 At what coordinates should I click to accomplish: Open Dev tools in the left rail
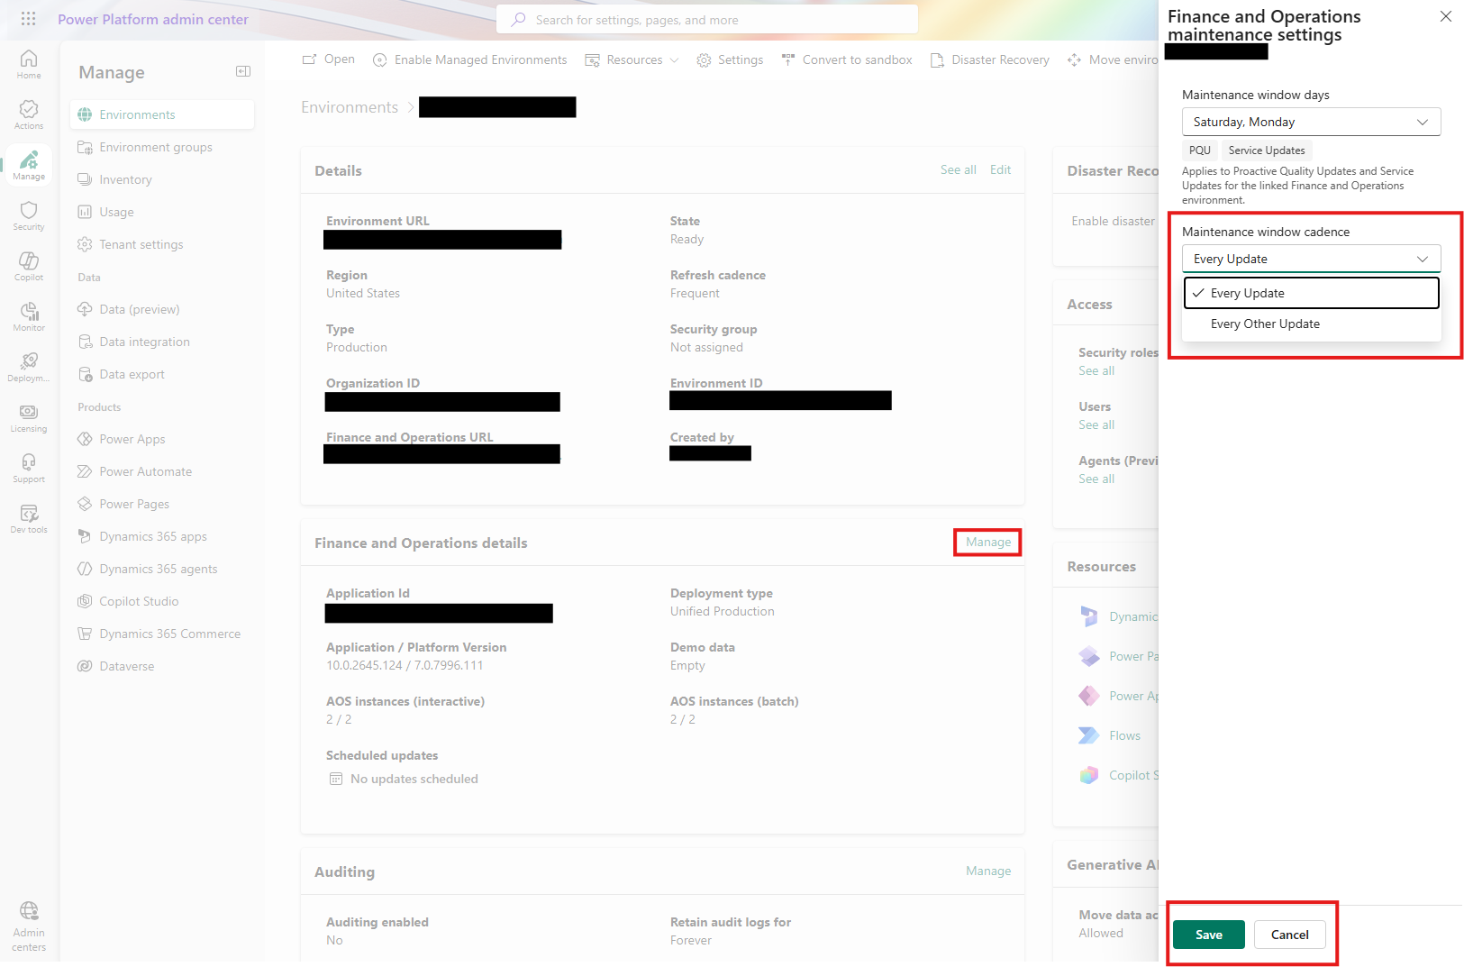(x=29, y=518)
